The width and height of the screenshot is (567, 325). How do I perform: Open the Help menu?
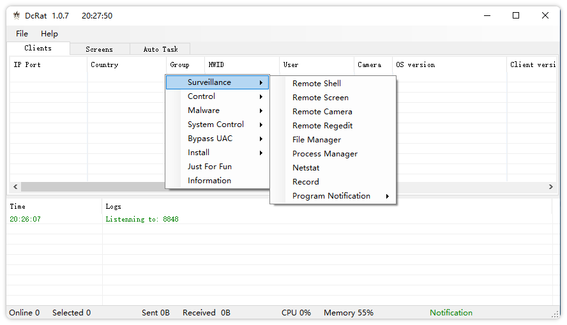pyautogui.click(x=49, y=34)
